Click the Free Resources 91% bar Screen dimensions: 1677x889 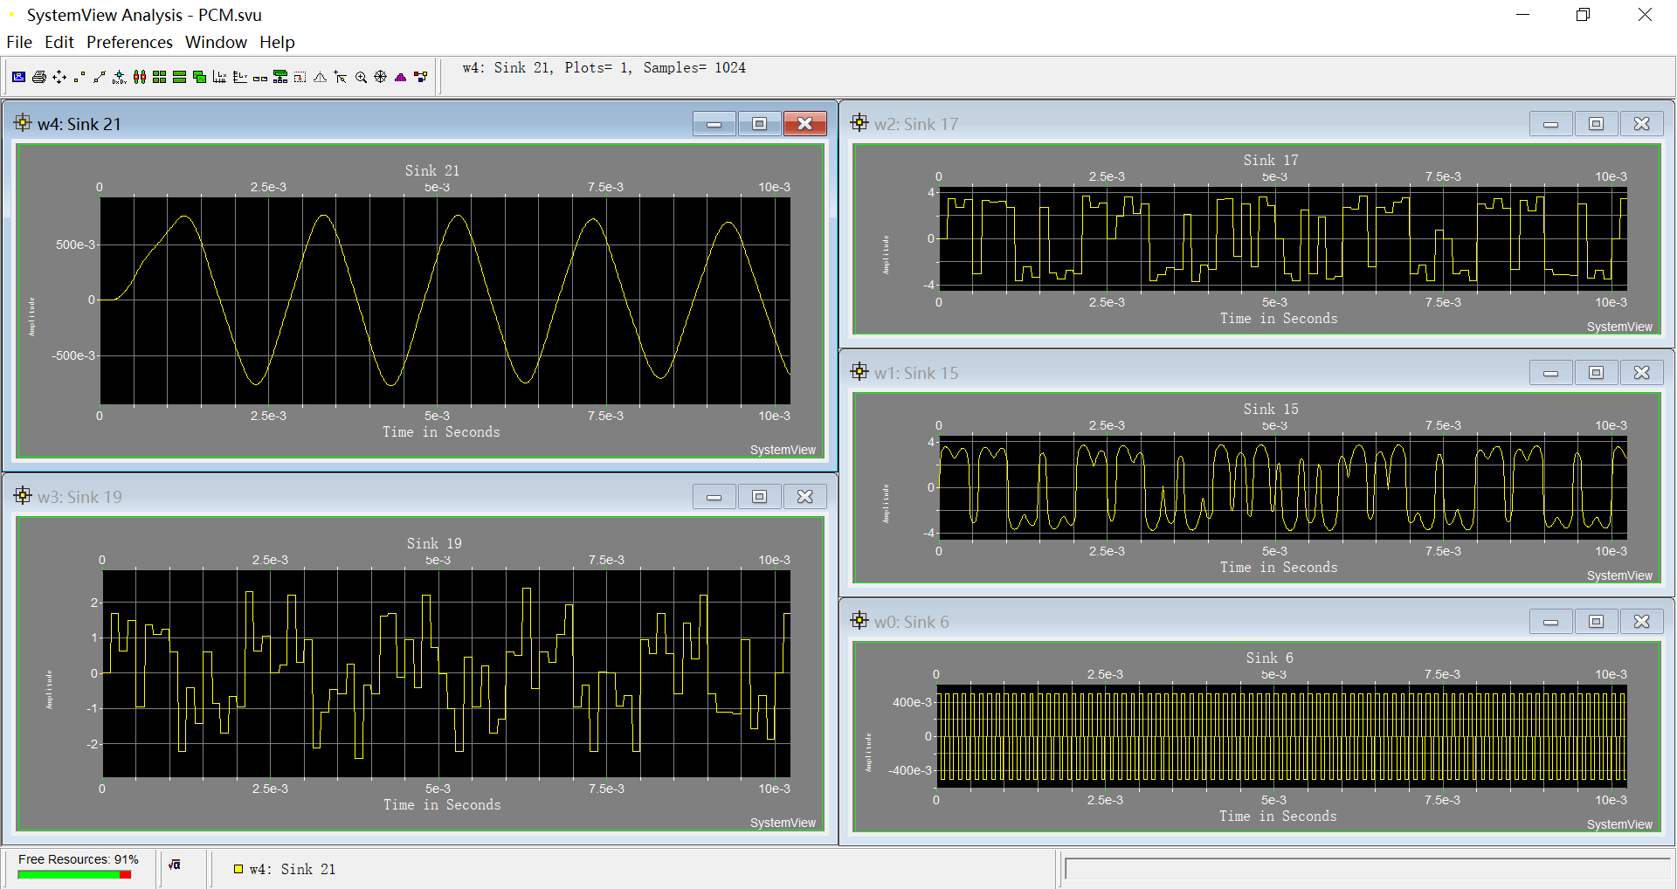coord(74,874)
